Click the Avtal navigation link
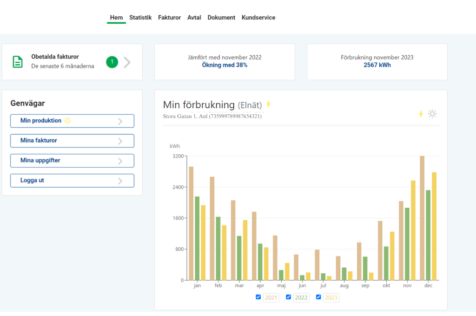The width and height of the screenshot is (476, 316). (194, 18)
